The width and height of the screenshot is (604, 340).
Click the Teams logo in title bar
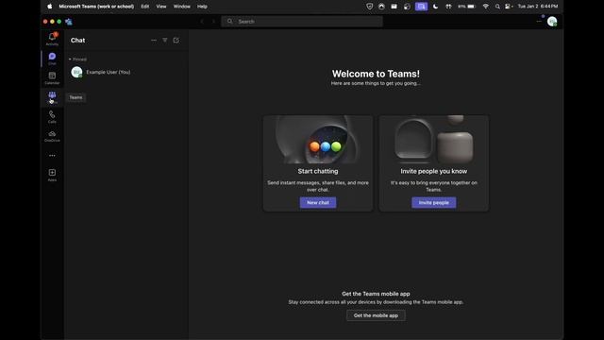[69, 22]
